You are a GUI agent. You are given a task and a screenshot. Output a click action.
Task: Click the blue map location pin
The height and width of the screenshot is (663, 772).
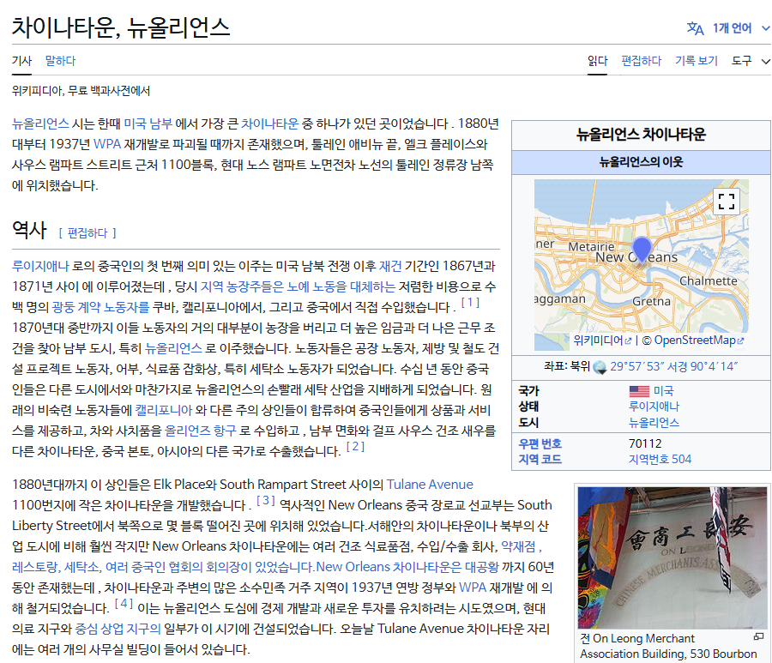click(642, 251)
